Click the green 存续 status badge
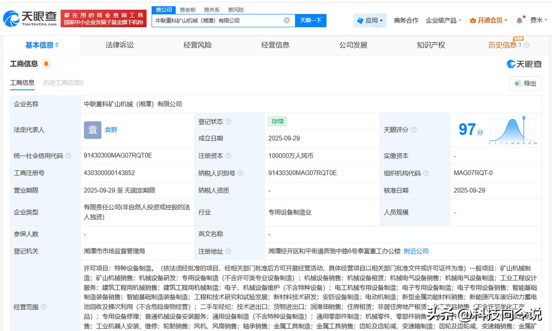 point(277,122)
